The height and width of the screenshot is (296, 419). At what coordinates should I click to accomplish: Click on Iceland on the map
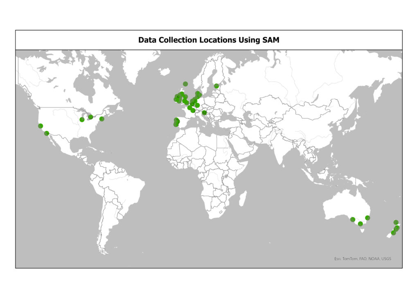(164, 72)
